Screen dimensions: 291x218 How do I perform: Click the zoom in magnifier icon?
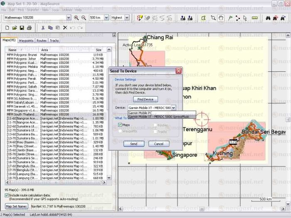(x=76, y=18)
